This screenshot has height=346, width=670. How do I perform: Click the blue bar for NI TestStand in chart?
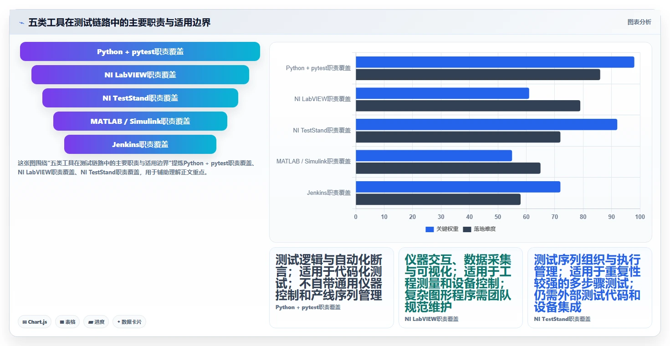click(x=486, y=124)
